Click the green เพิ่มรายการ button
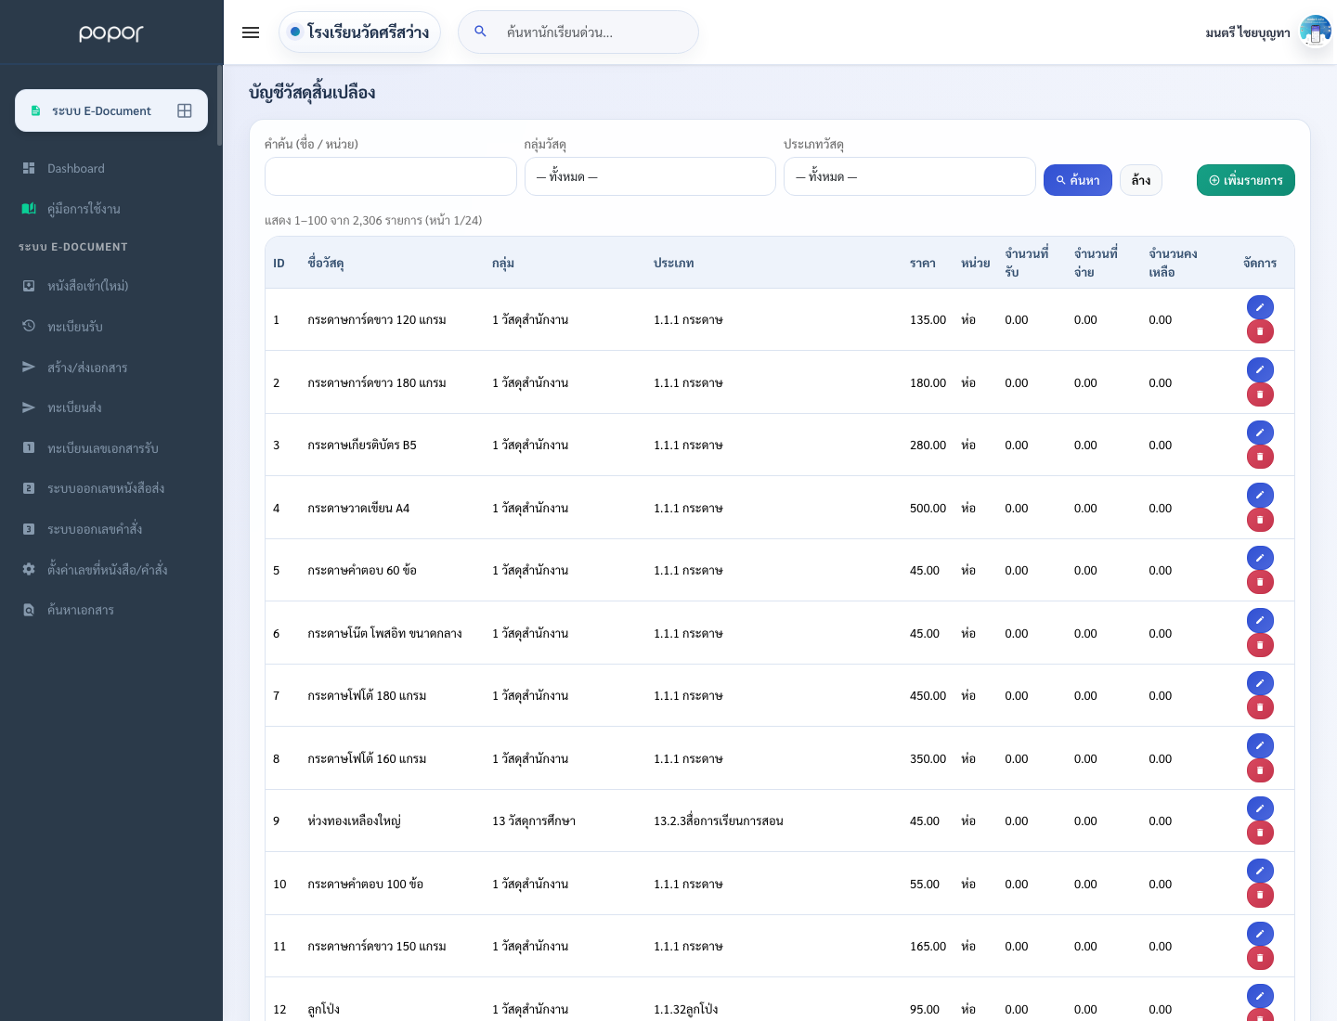This screenshot has width=1337, height=1021. (x=1246, y=180)
